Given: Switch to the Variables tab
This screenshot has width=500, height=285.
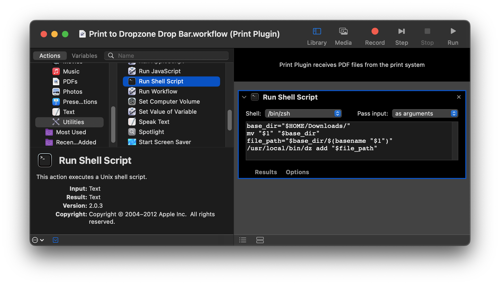Looking at the screenshot, I should [84, 56].
